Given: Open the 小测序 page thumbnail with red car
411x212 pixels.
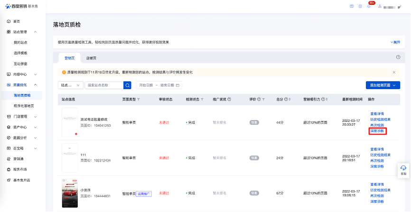Looking at the screenshot, I should tap(69, 193).
